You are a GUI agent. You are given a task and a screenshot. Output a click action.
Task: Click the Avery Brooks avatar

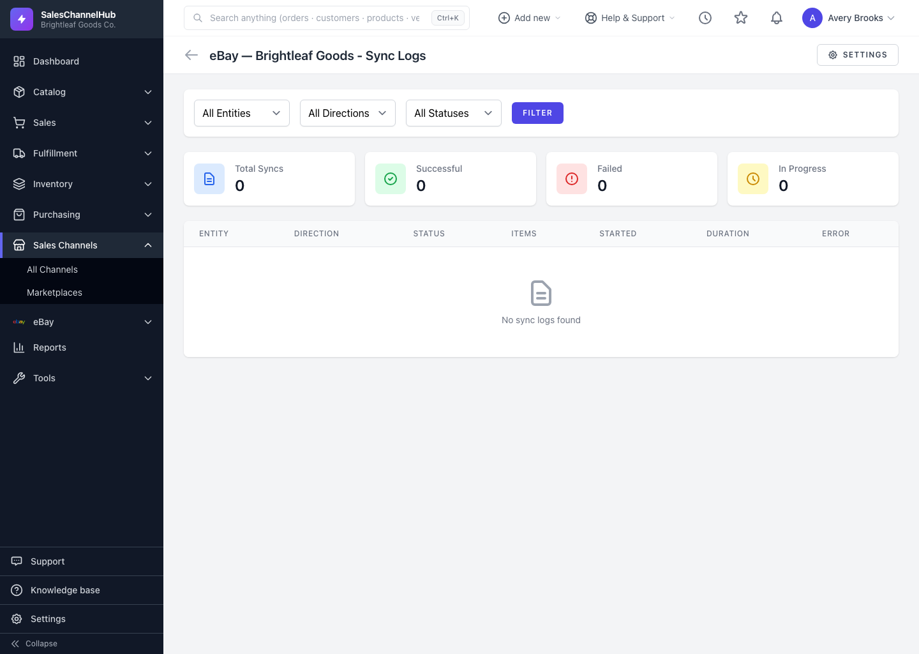[x=812, y=18]
